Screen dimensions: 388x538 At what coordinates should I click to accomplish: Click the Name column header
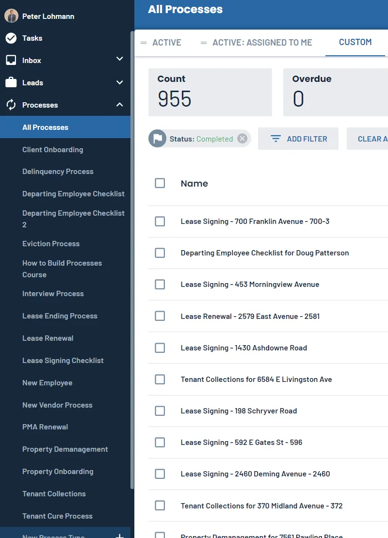(194, 184)
